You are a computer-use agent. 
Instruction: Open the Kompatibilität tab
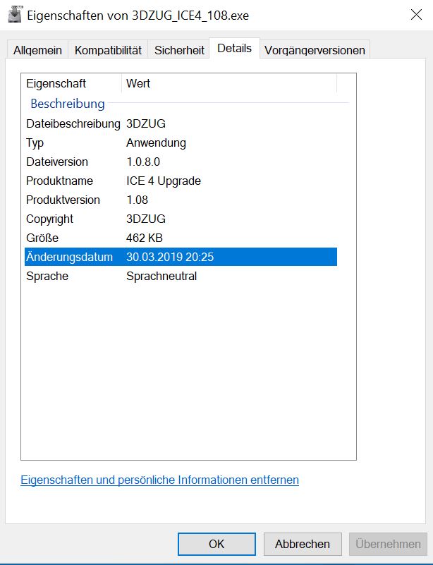pyautogui.click(x=108, y=50)
